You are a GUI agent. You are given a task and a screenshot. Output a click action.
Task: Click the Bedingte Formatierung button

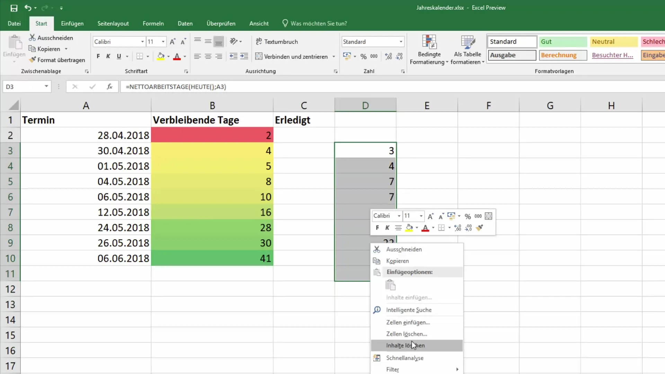(x=429, y=50)
